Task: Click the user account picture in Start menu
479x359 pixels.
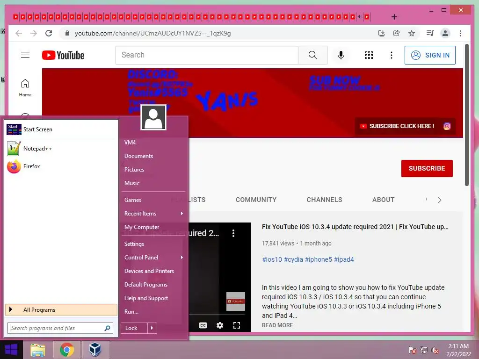Action: pyautogui.click(x=153, y=117)
